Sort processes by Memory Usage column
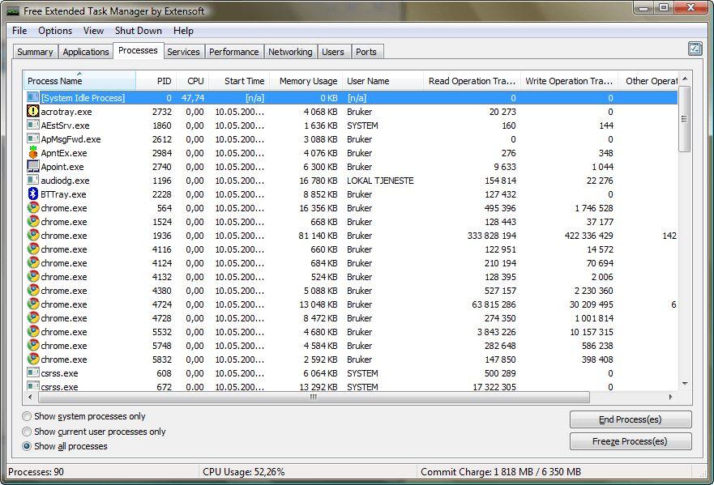714x485 pixels. click(308, 81)
